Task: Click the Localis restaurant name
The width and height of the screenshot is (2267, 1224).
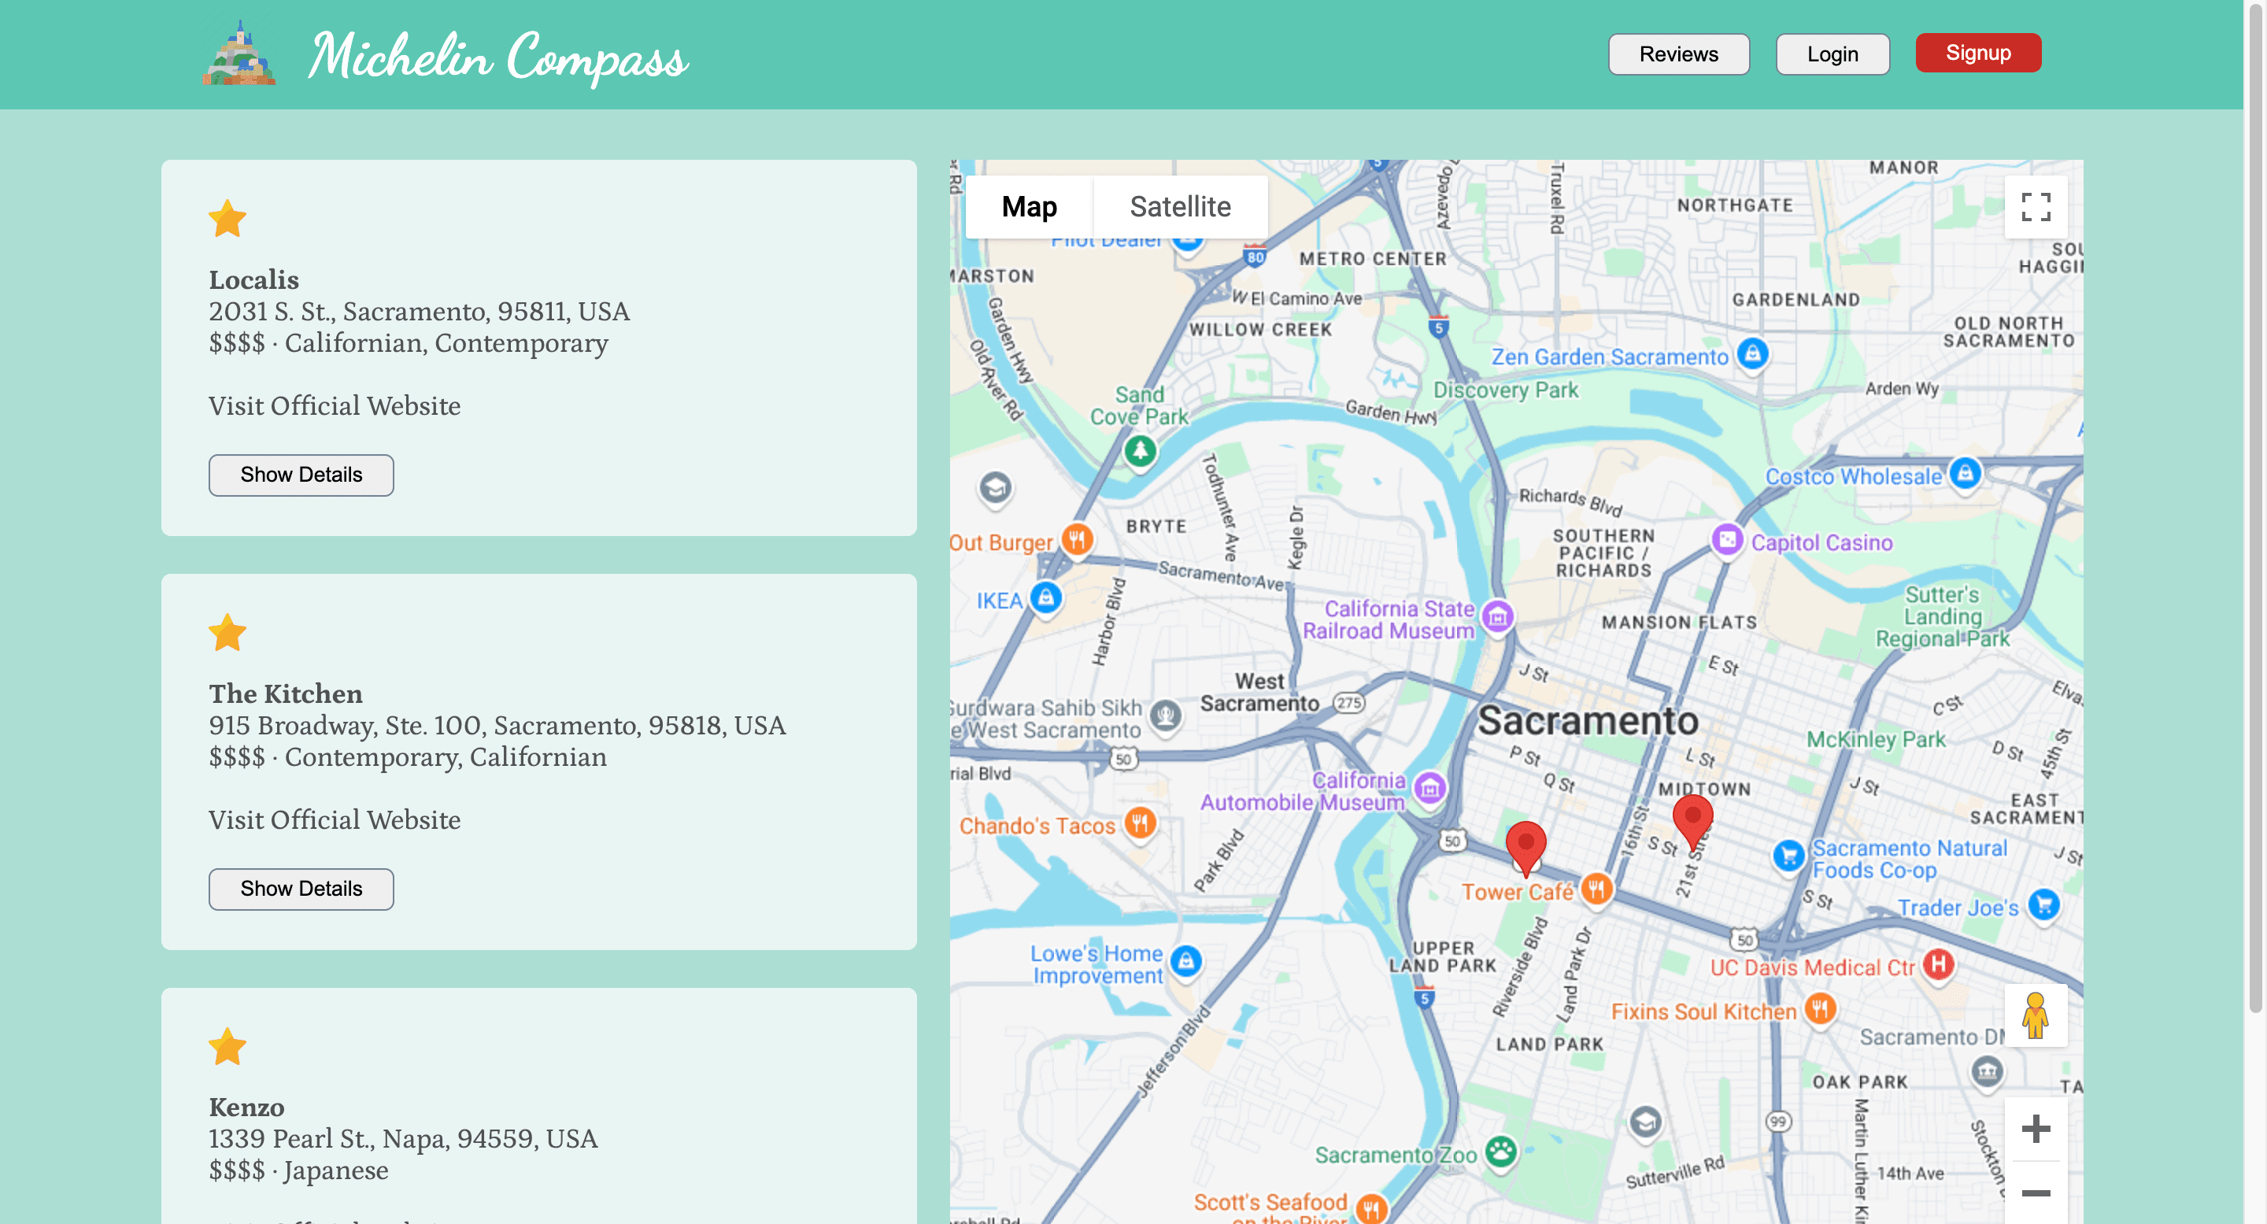Action: [x=253, y=279]
